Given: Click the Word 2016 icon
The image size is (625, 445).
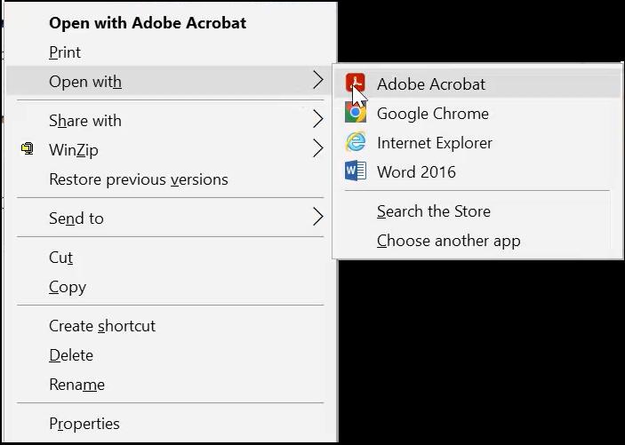Looking at the screenshot, I should click(x=355, y=171).
